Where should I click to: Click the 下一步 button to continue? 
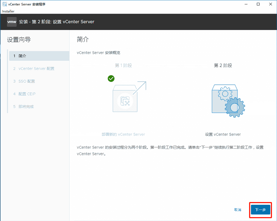coord(260,210)
